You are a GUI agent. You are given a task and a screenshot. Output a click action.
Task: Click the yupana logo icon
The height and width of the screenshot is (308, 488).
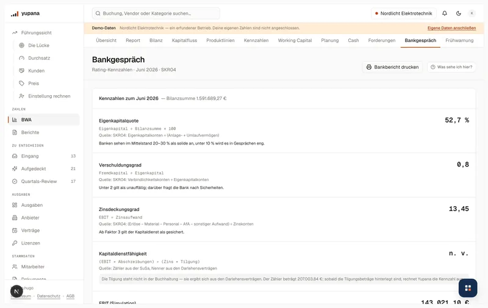tap(15, 13)
